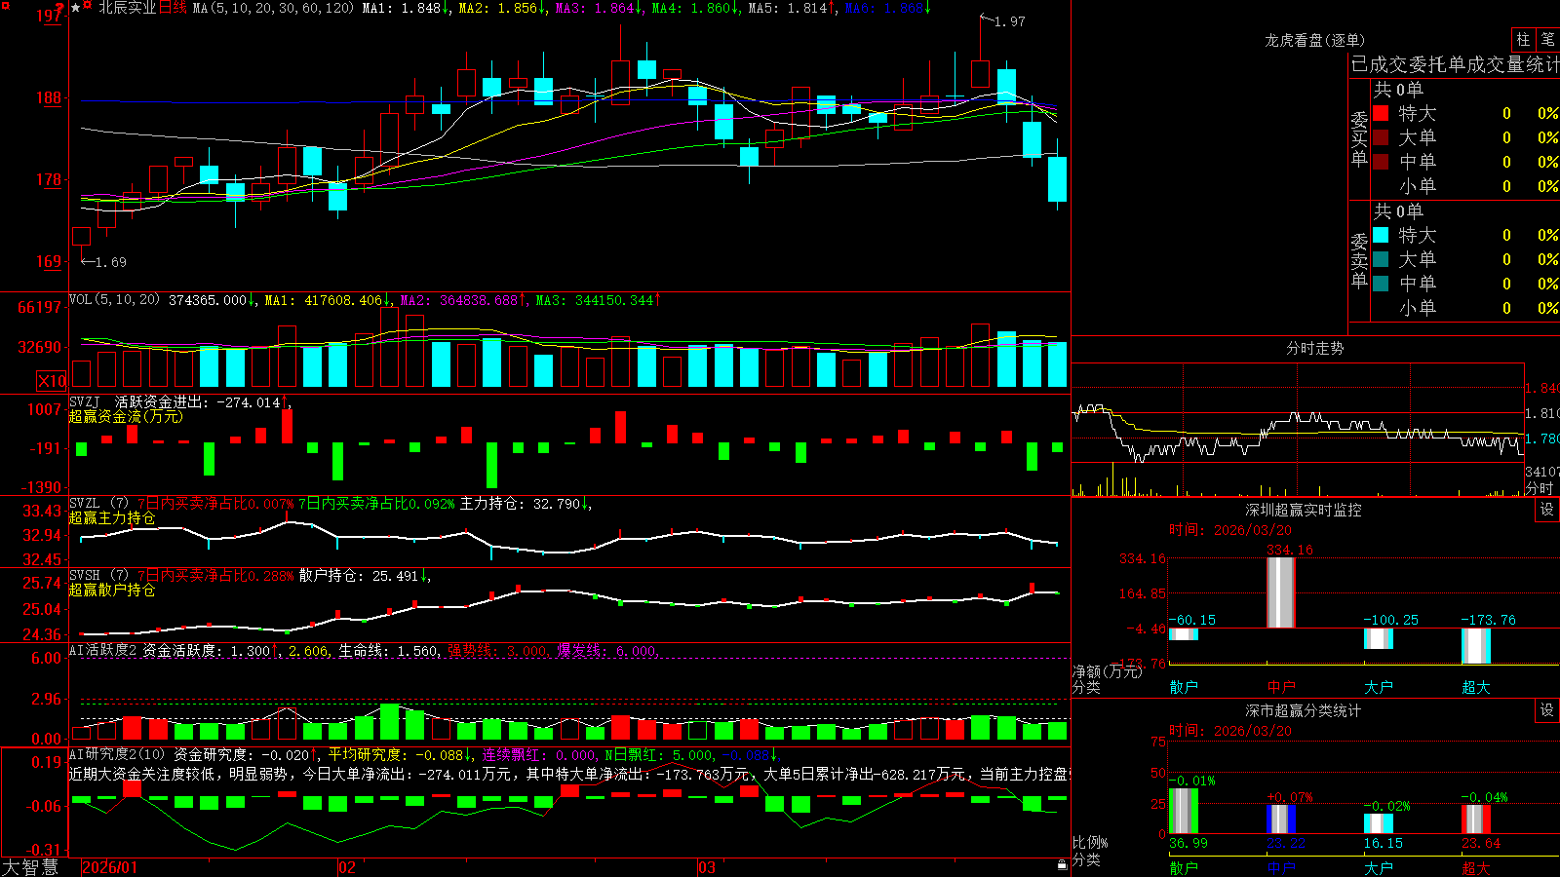Click the 委卖单 section label

pos(1359,260)
